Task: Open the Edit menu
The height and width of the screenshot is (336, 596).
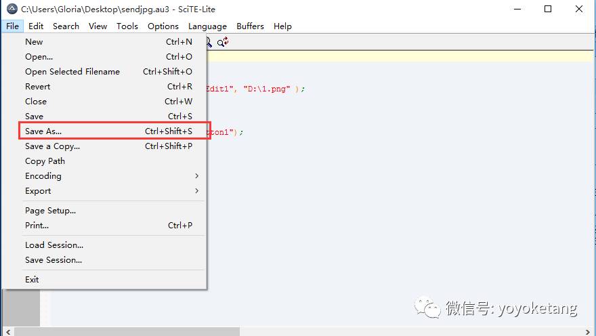Action: (x=36, y=26)
